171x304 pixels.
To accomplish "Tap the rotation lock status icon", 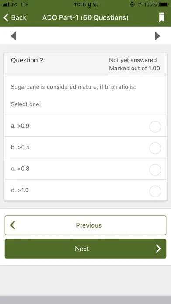I will (133, 4).
